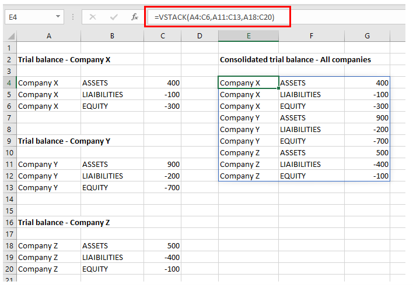Select row 17 header
413x285 pixels.
[9, 234]
